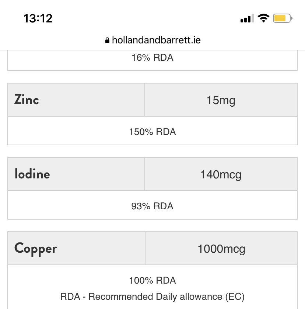Tap the 15mg zinc amount cell
Screen dimensions: 305x309
pos(221,100)
